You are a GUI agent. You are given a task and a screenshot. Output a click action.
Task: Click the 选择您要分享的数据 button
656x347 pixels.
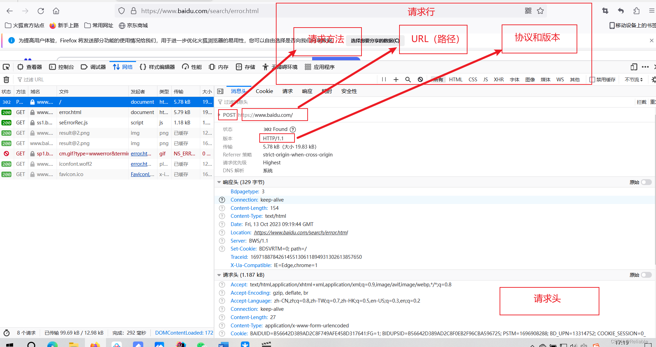pyautogui.click(x=375, y=41)
